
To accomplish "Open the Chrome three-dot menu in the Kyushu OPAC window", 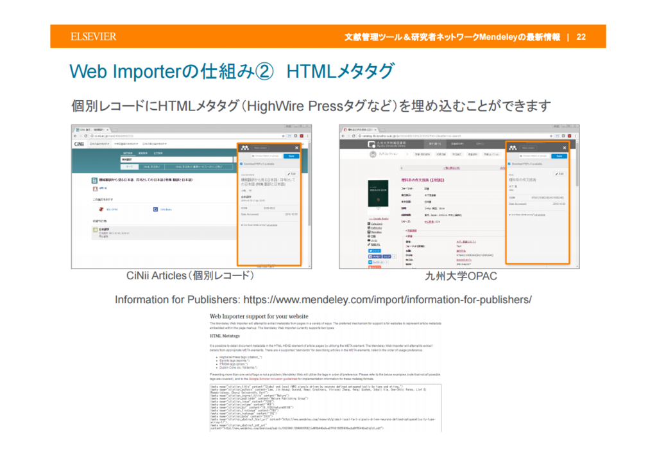I will (x=576, y=136).
